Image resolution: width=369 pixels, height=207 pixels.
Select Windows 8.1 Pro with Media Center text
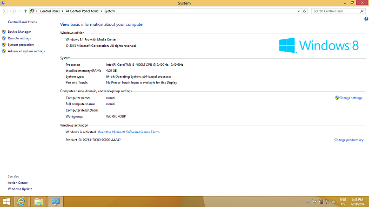pos(91,40)
